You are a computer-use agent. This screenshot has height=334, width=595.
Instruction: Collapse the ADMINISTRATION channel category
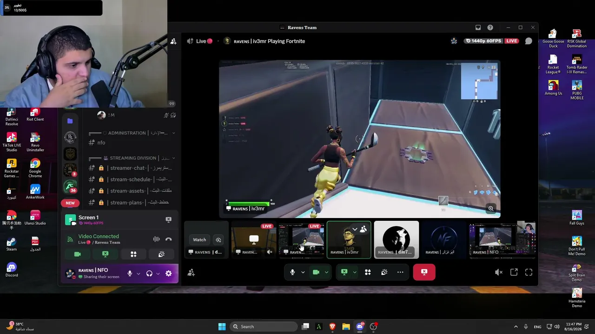pos(132,133)
